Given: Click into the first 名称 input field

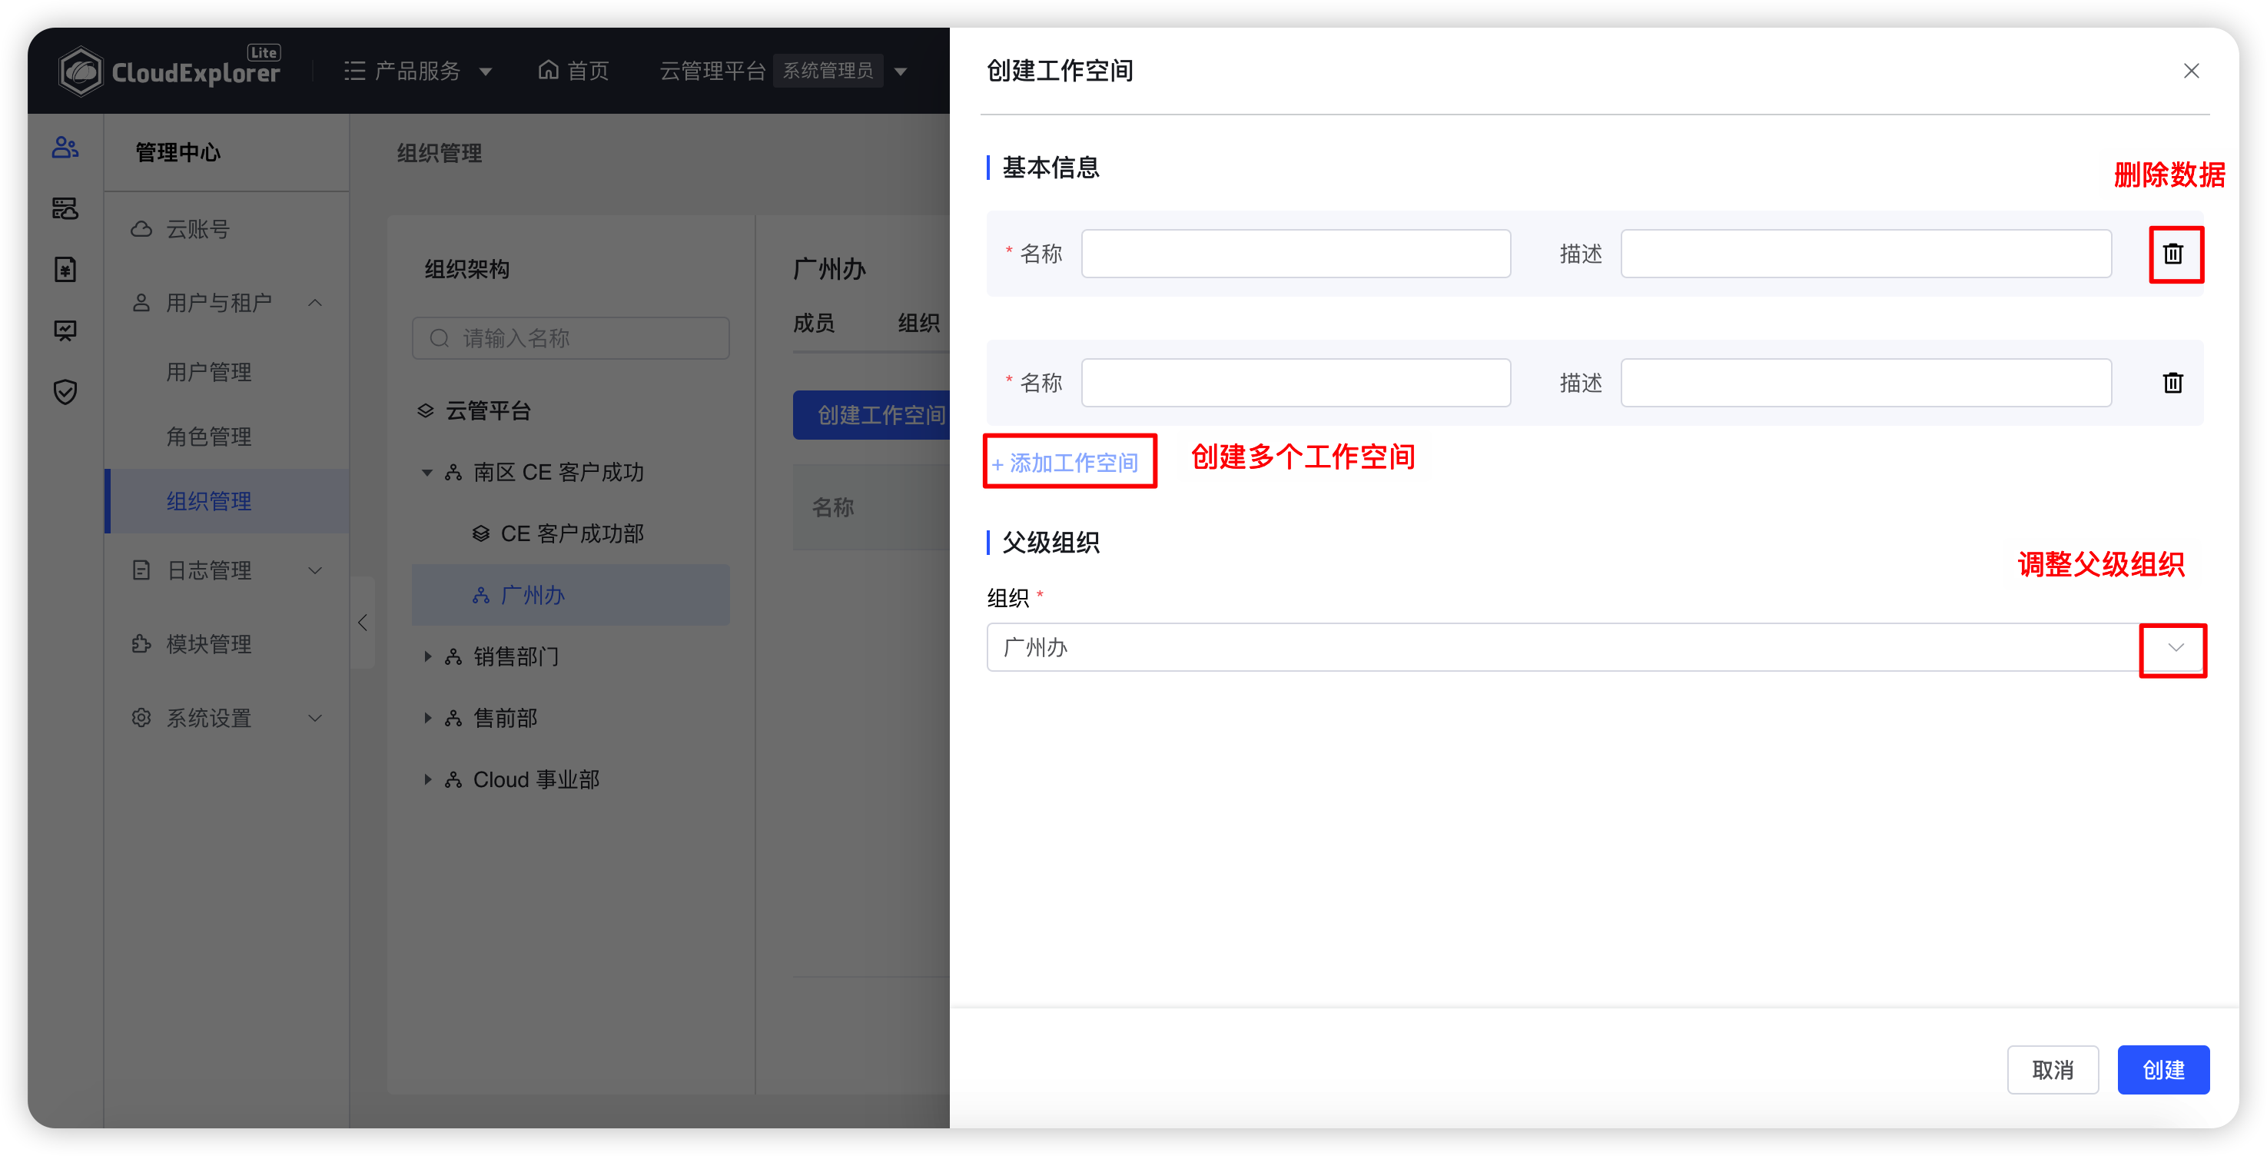Looking at the screenshot, I should (x=1296, y=254).
